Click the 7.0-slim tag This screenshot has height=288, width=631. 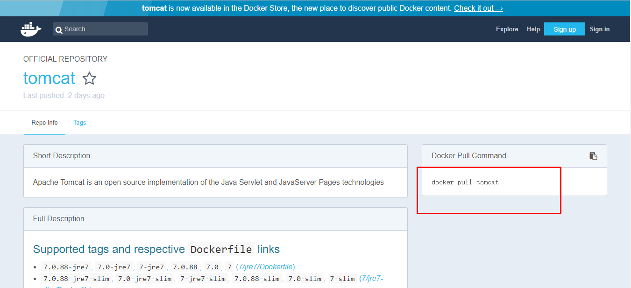(x=305, y=279)
